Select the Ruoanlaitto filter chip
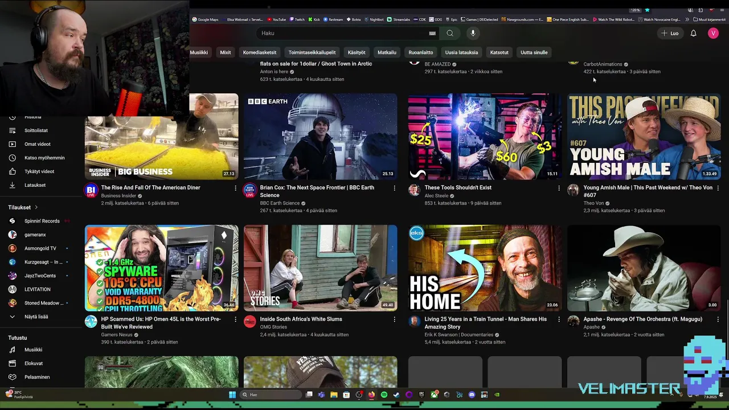This screenshot has width=729, height=410. point(421,52)
